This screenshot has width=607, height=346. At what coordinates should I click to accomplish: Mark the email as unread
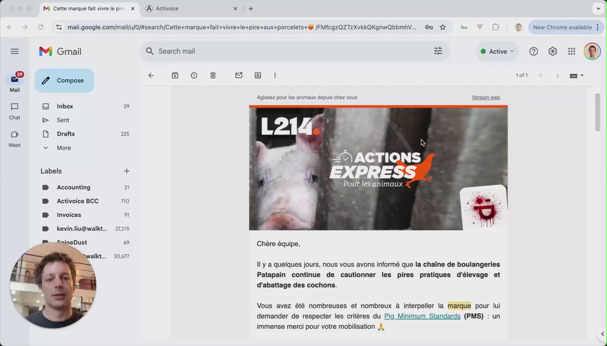pos(239,75)
